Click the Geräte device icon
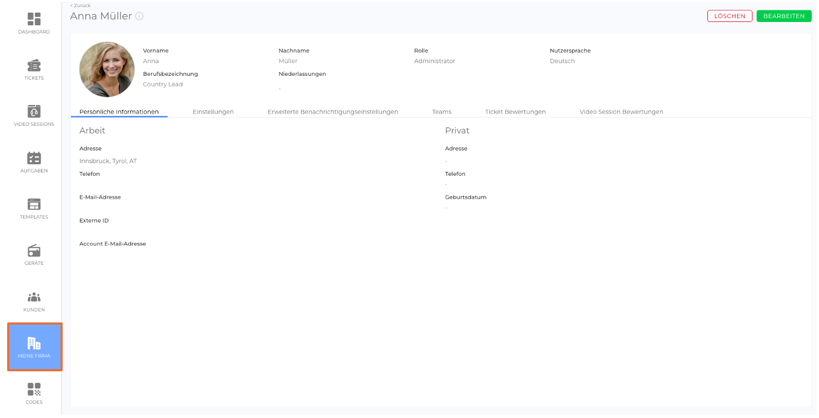Screen dimensions: 819x418 (x=34, y=250)
